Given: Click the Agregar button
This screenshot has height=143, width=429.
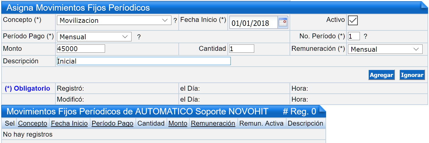Looking at the screenshot, I should 381,75.
